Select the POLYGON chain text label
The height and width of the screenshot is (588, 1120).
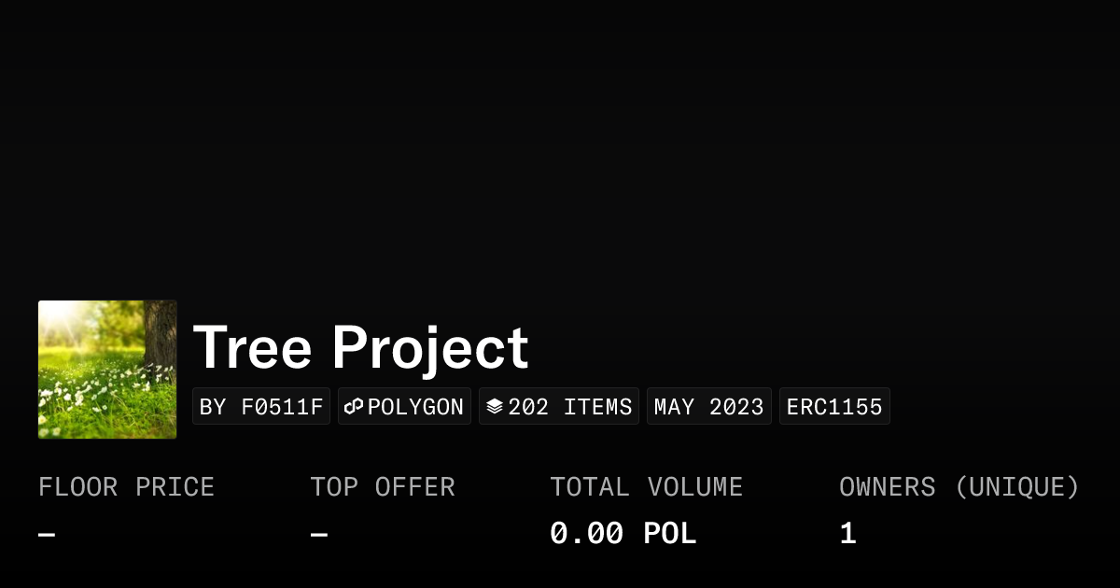coord(415,407)
